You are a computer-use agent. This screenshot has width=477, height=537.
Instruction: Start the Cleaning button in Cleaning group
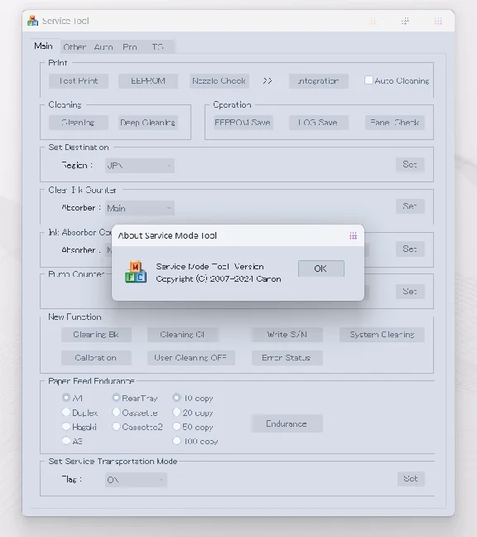[79, 123]
